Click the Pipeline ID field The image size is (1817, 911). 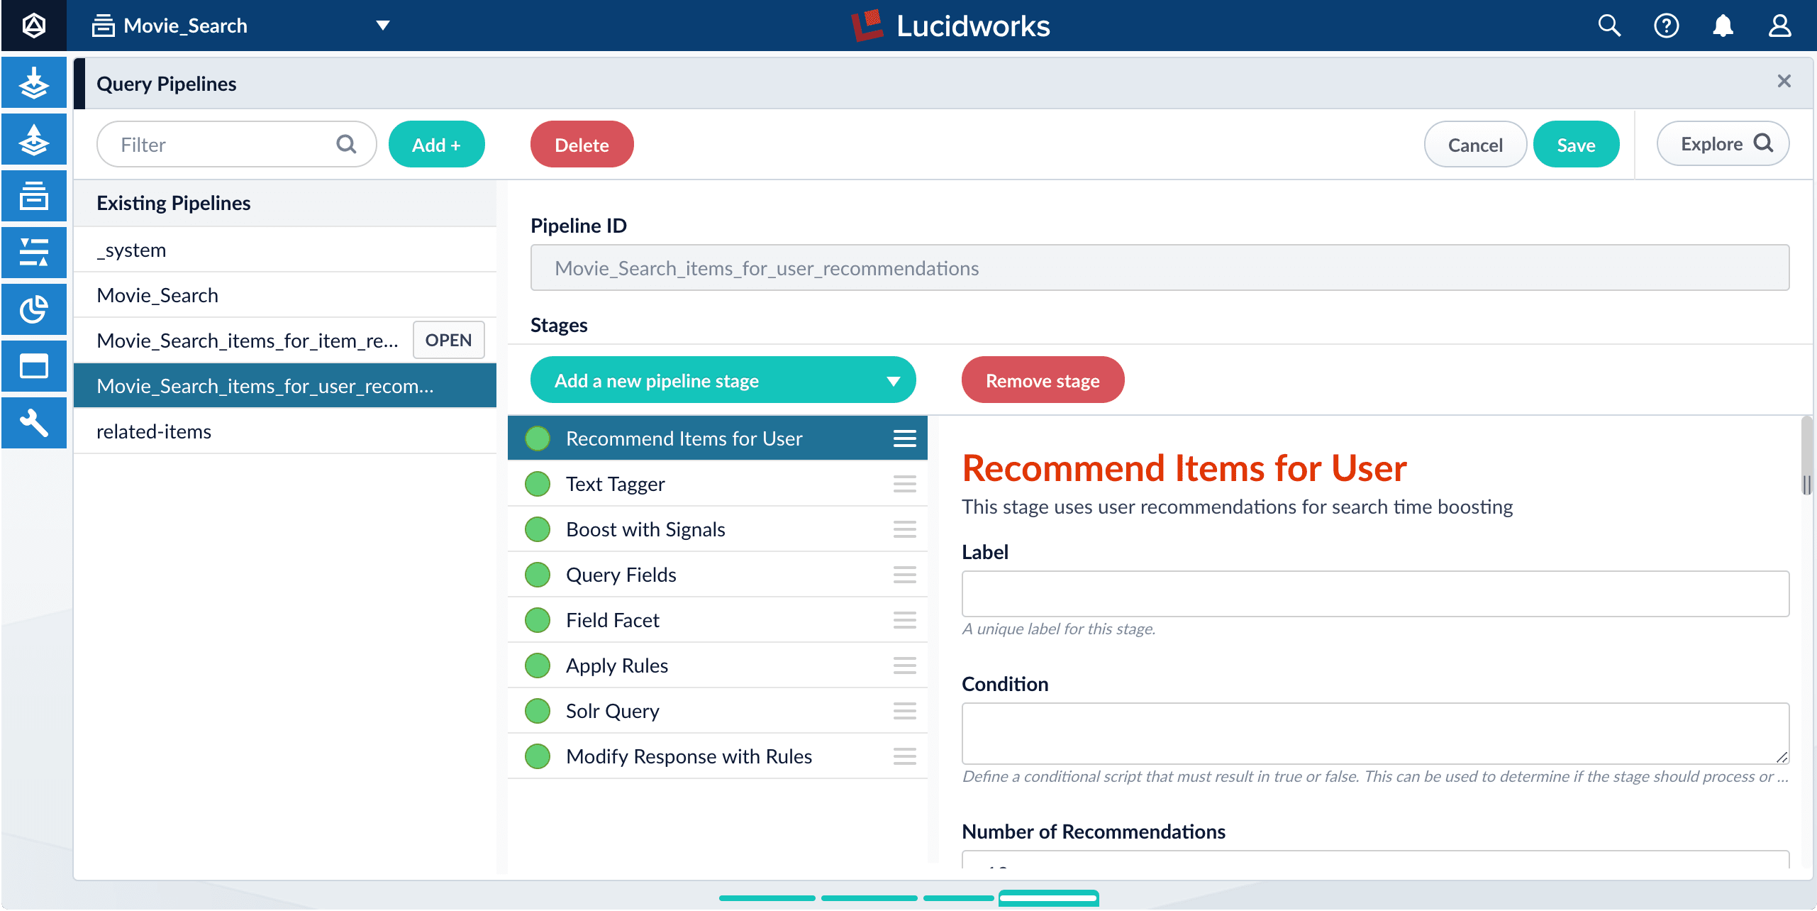point(1160,268)
